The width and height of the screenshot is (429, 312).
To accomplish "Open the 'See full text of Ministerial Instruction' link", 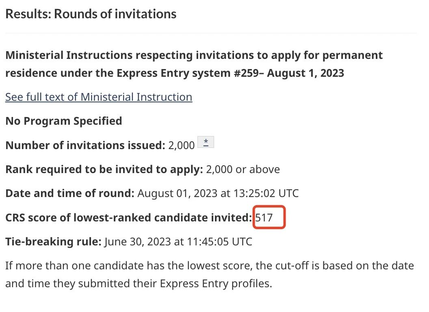I will [x=99, y=97].
